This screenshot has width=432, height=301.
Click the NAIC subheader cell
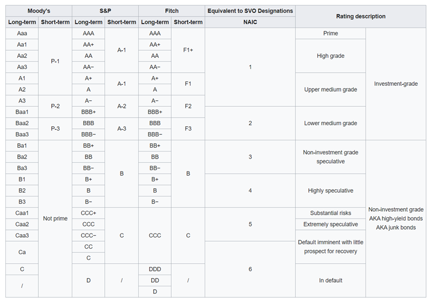point(249,22)
